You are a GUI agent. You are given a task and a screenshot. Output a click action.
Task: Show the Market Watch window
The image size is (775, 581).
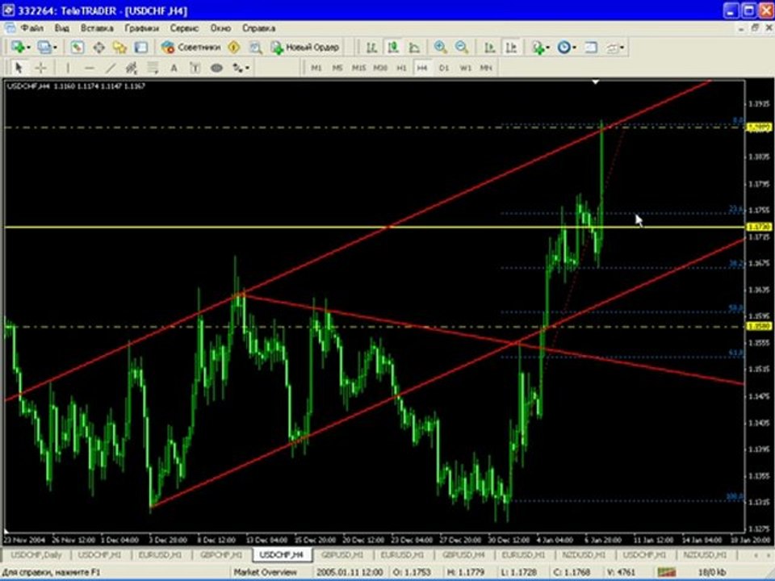[x=77, y=48]
